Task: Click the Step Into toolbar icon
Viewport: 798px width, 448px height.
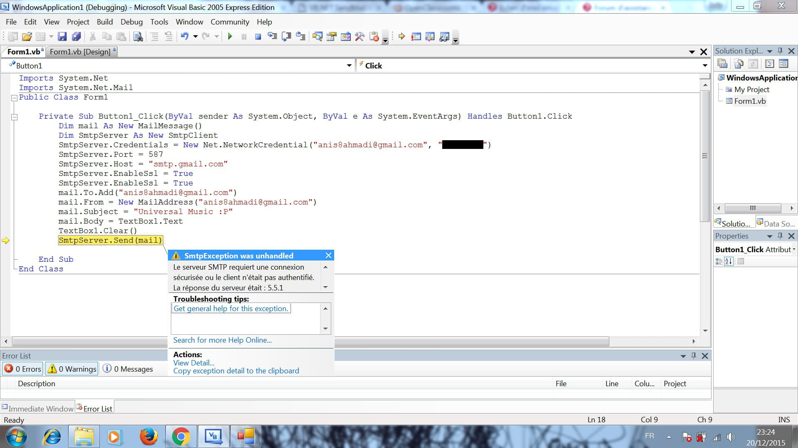Action: [x=272, y=37]
